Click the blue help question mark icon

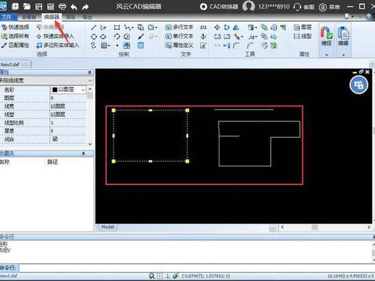click(x=369, y=16)
